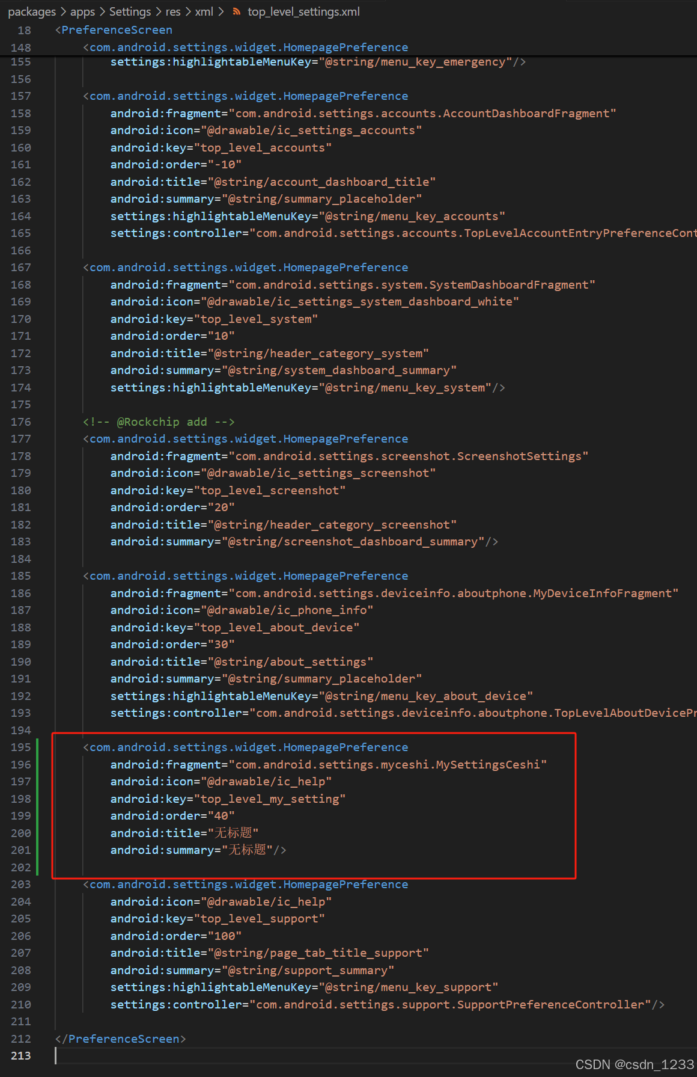697x1077 pixels.
Task: Click menu_key_emergency line 155
Action: coord(318,62)
